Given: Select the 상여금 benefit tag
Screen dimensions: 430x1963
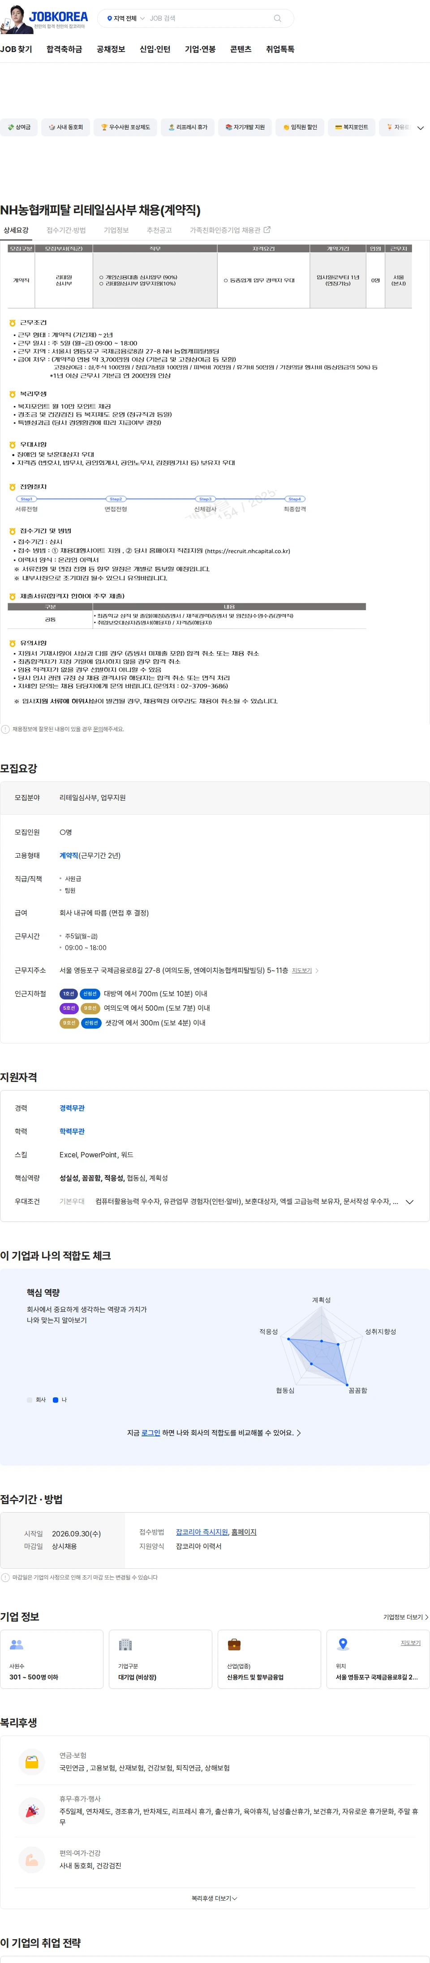Looking at the screenshot, I should coord(19,127).
